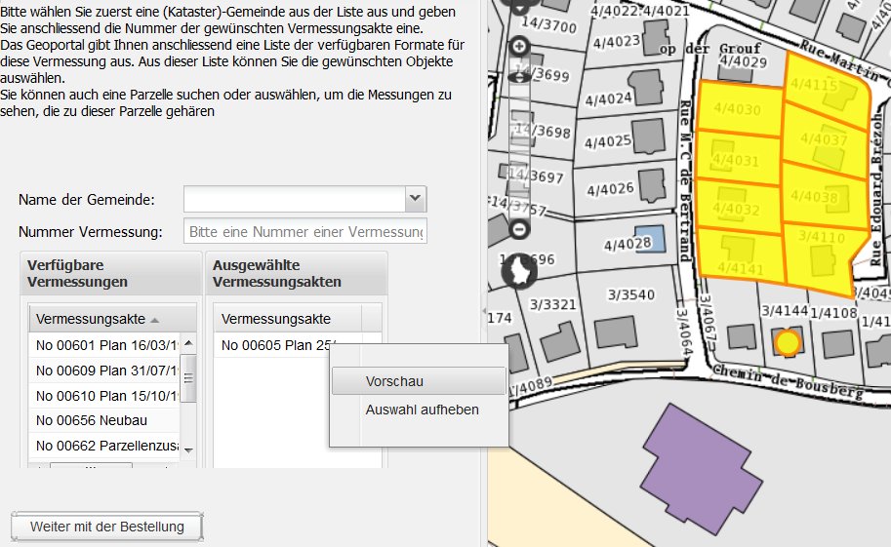The height and width of the screenshot is (547, 891).
Task: Click the Luxembourg full-extent map icon
Action: coord(519,270)
